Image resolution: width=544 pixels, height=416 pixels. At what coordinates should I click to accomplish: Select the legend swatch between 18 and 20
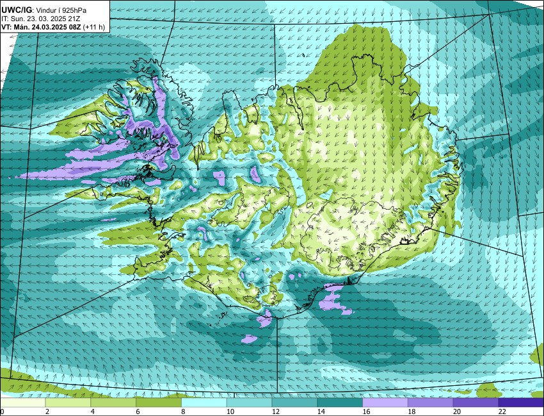[x=431, y=403]
